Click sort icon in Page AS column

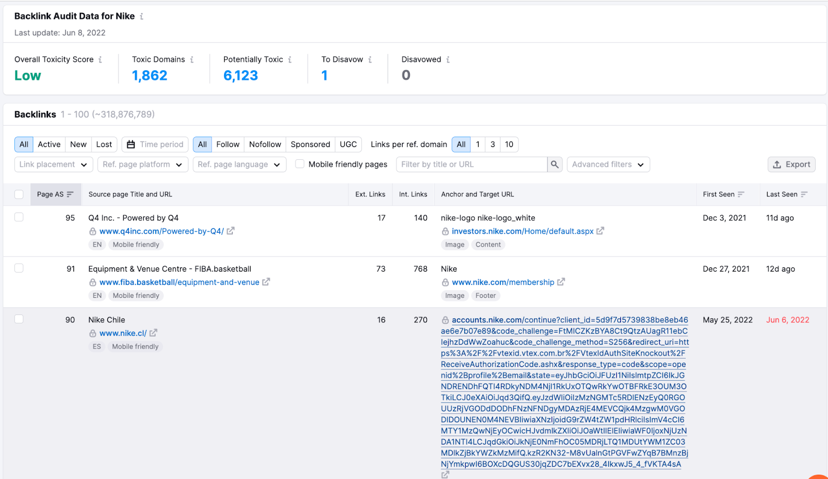pyautogui.click(x=70, y=194)
